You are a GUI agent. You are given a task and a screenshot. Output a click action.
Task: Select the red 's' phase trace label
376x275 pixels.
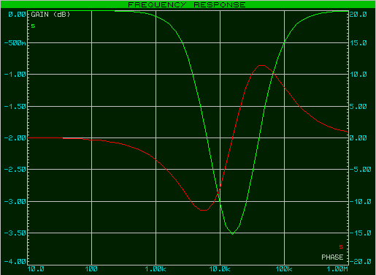pos(341,246)
